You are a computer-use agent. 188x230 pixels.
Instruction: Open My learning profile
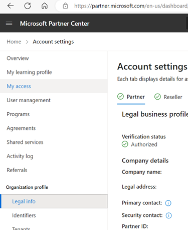[x=54, y=72]
